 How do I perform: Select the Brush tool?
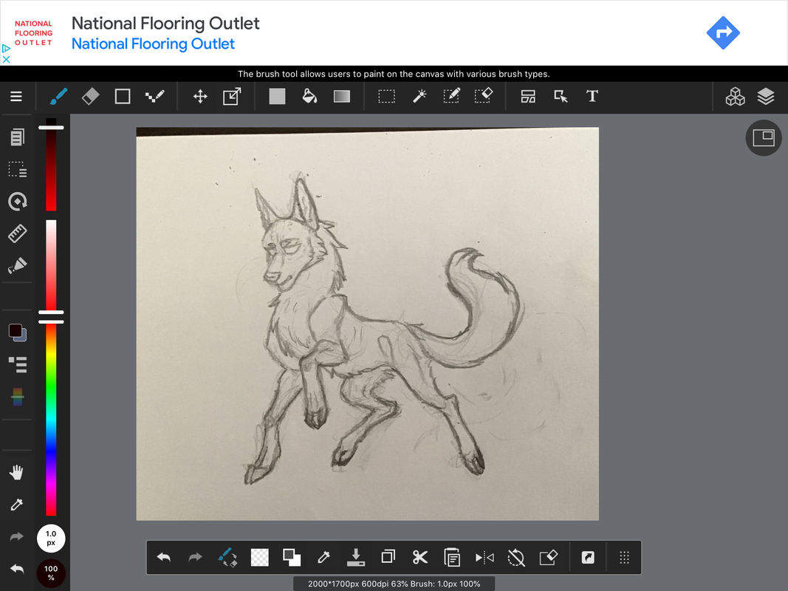(x=58, y=97)
